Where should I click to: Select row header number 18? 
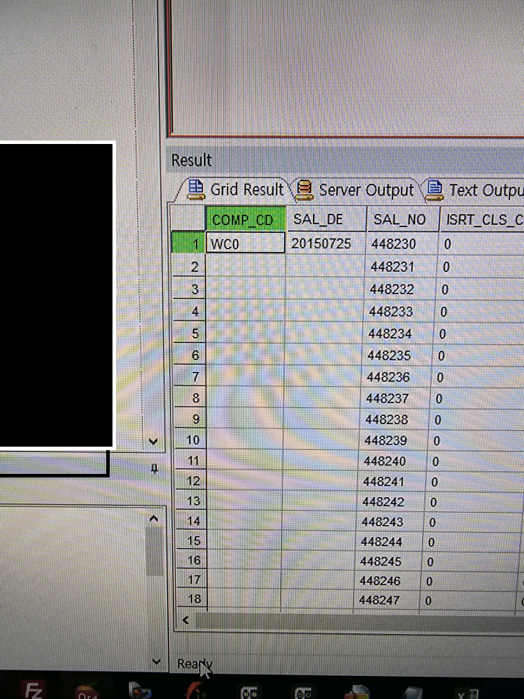tap(193, 599)
